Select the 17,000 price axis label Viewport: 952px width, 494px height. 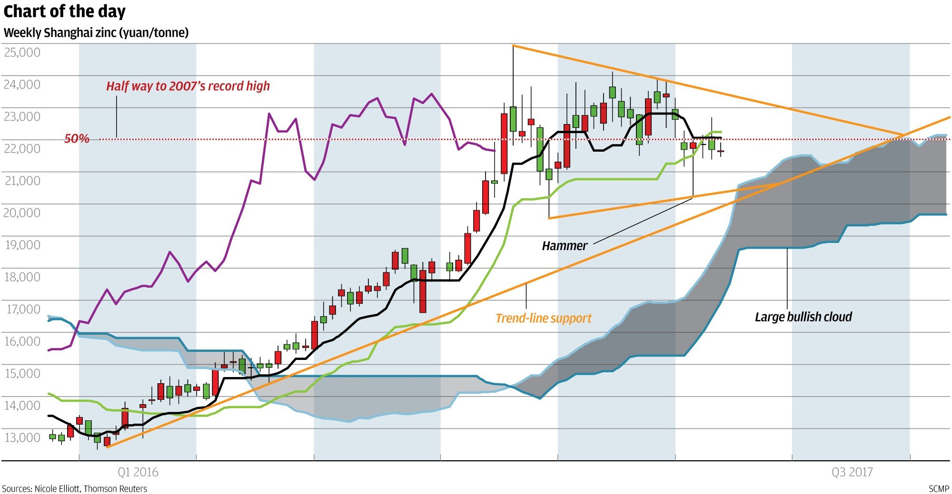pos(22,309)
